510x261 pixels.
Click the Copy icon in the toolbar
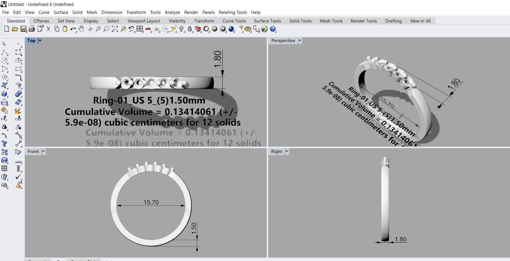point(57,29)
